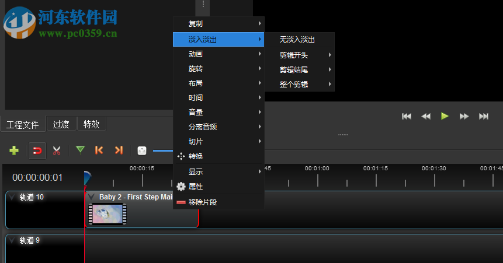
Task: Open the Baby 2 clip menu arrow
Action: coord(91,197)
